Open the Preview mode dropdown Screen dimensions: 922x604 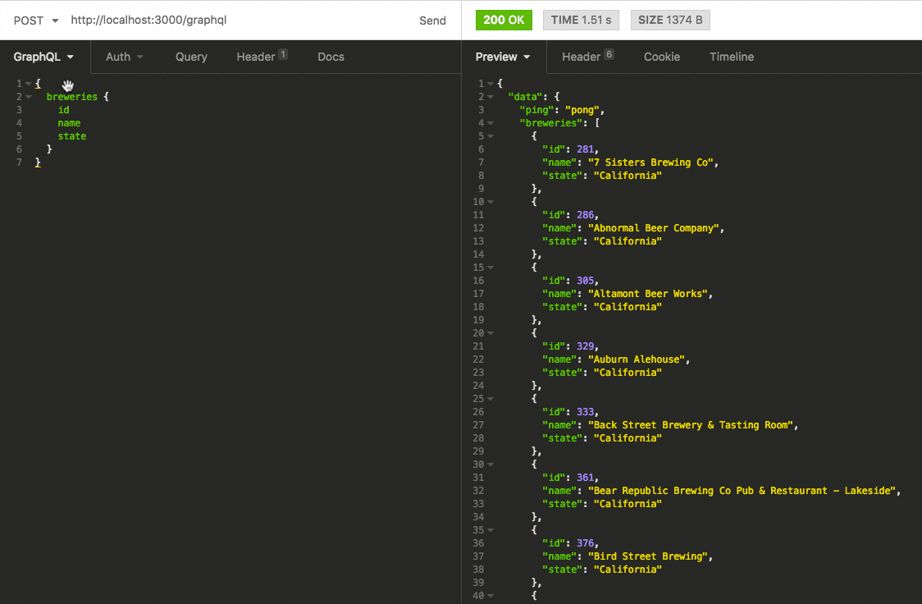coord(503,57)
